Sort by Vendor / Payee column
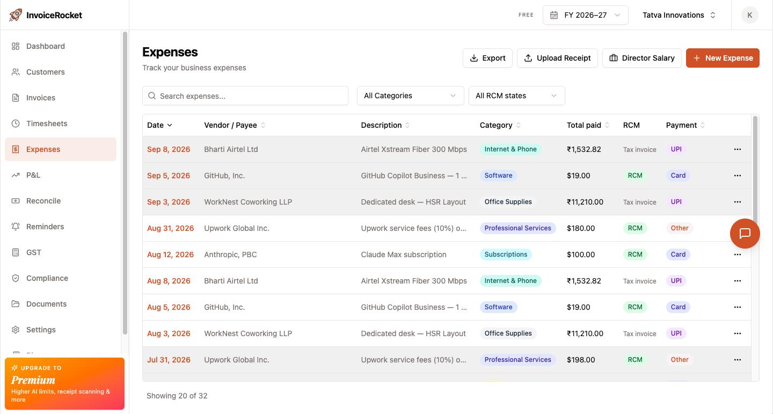This screenshot has width=773, height=414. (235, 125)
